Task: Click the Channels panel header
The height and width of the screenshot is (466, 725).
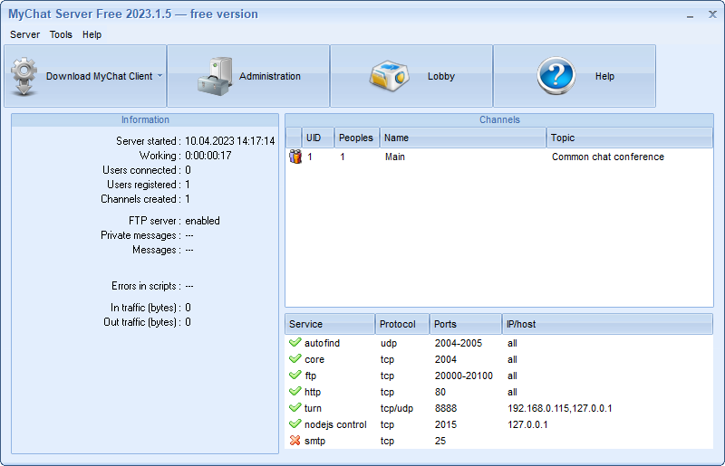Action: pyautogui.click(x=499, y=119)
